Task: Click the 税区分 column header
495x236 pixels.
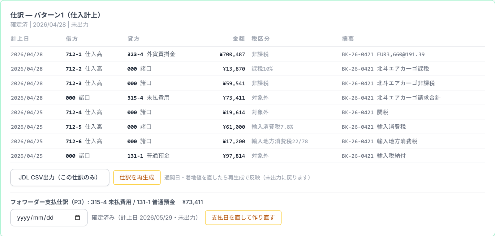Action: (260, 39)
